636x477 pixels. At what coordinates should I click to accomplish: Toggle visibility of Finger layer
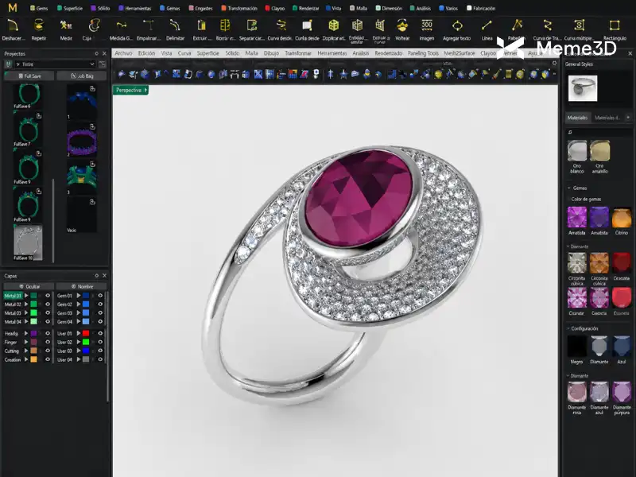(x=48, y=342)
